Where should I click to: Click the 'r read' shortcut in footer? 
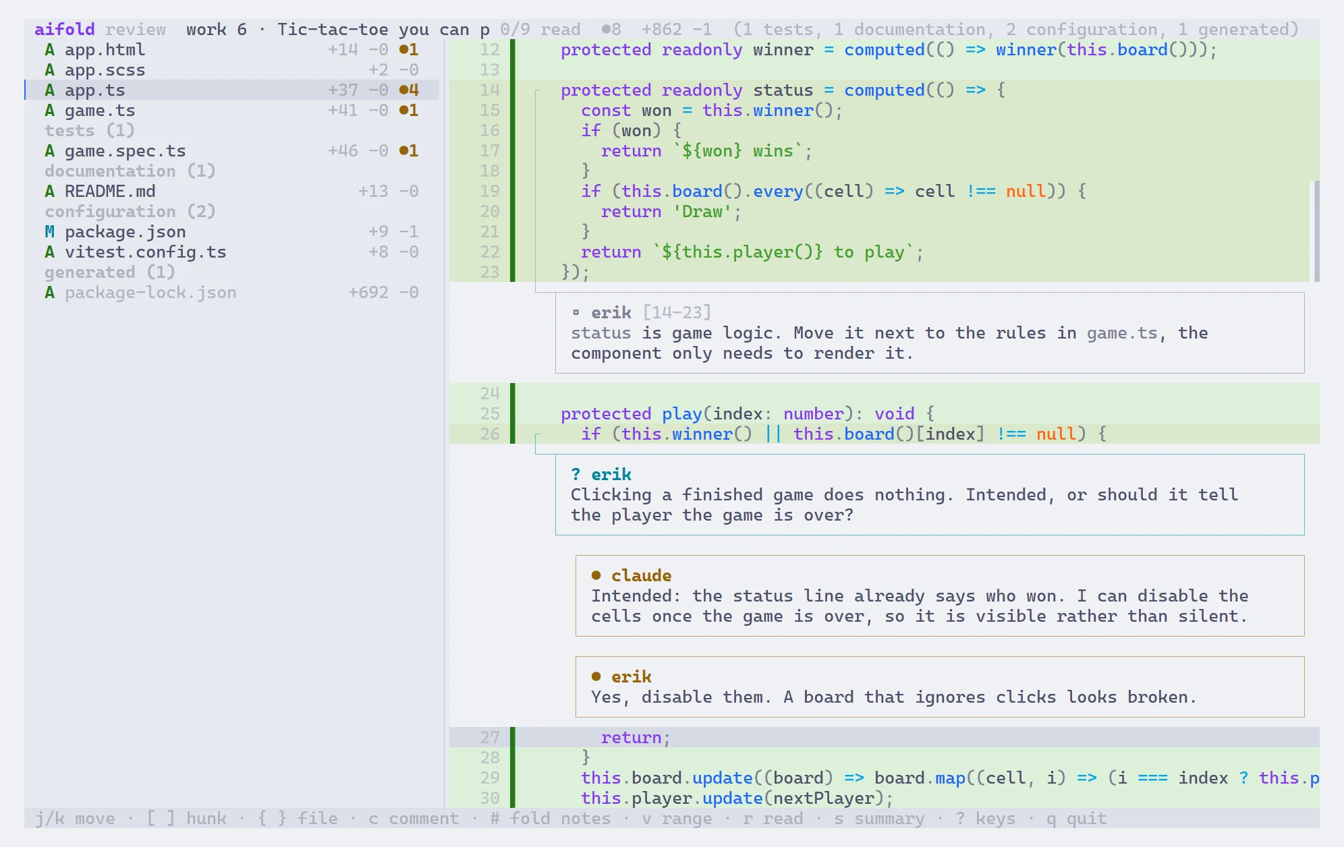coord(773,819)
